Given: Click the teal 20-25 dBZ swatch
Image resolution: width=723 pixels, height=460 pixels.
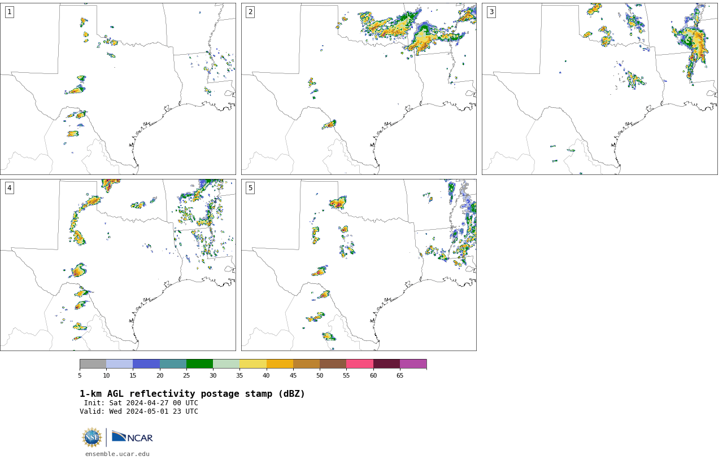Looking at the screenshot, I should (x=173, y=363).
